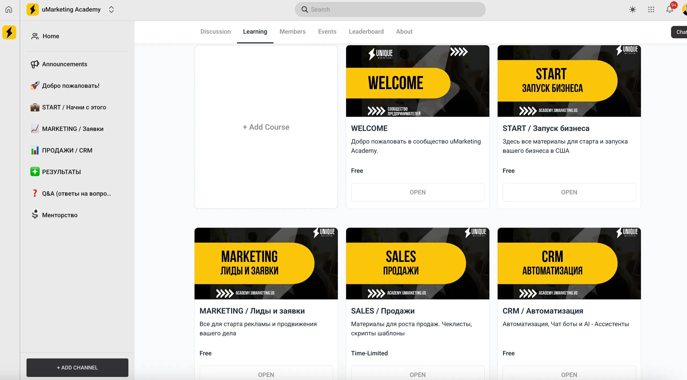Image resolution: width=687 pixels, height=380 pixels.
Task: Click the red question mark Q&A icon
Action: click(35, 193)
